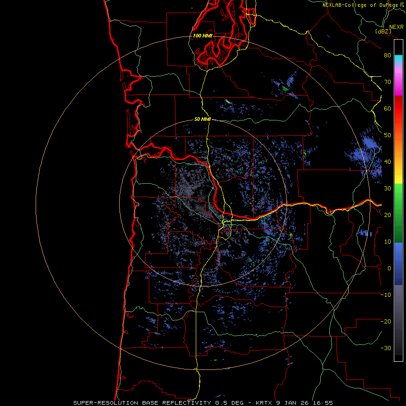Click the -30 value on the dBZ scale

(x=386, y=348)
